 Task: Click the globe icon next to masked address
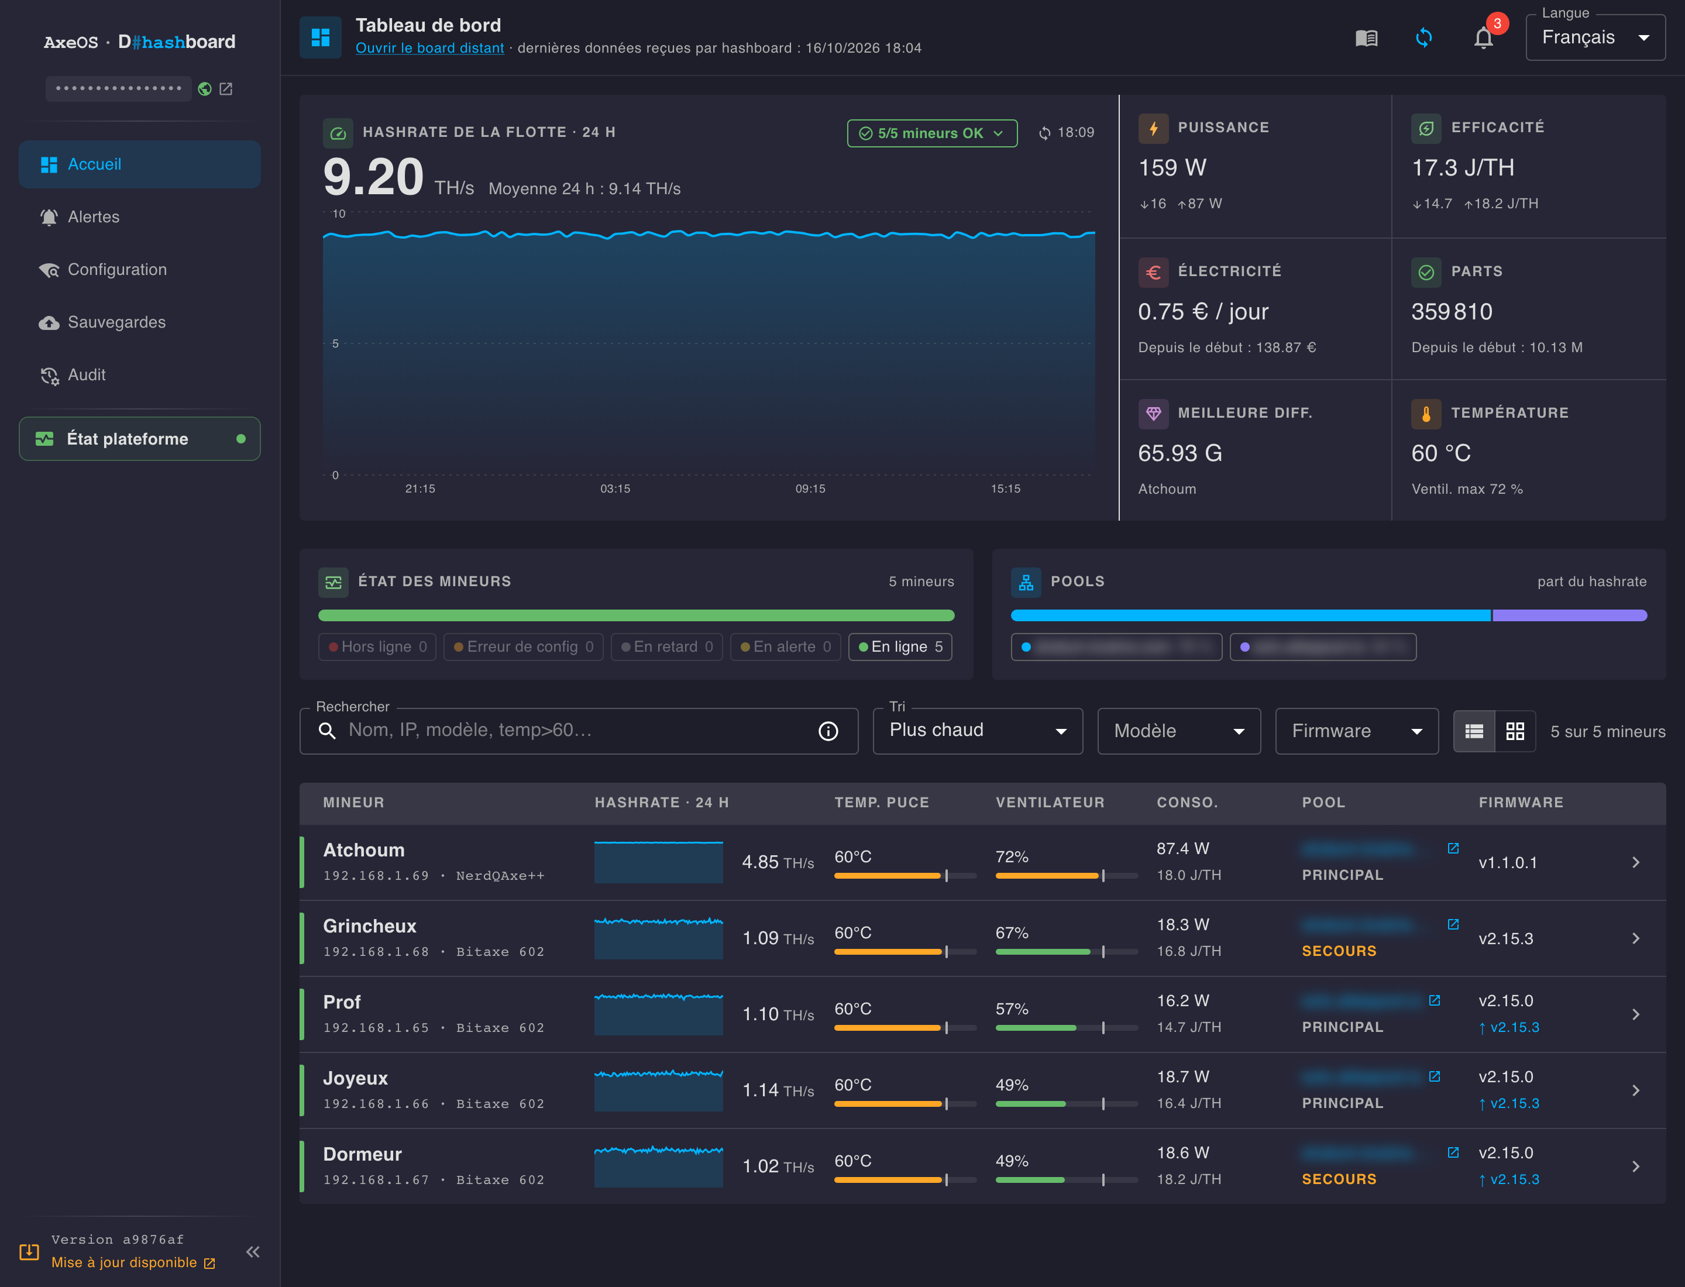coord(205,89)
